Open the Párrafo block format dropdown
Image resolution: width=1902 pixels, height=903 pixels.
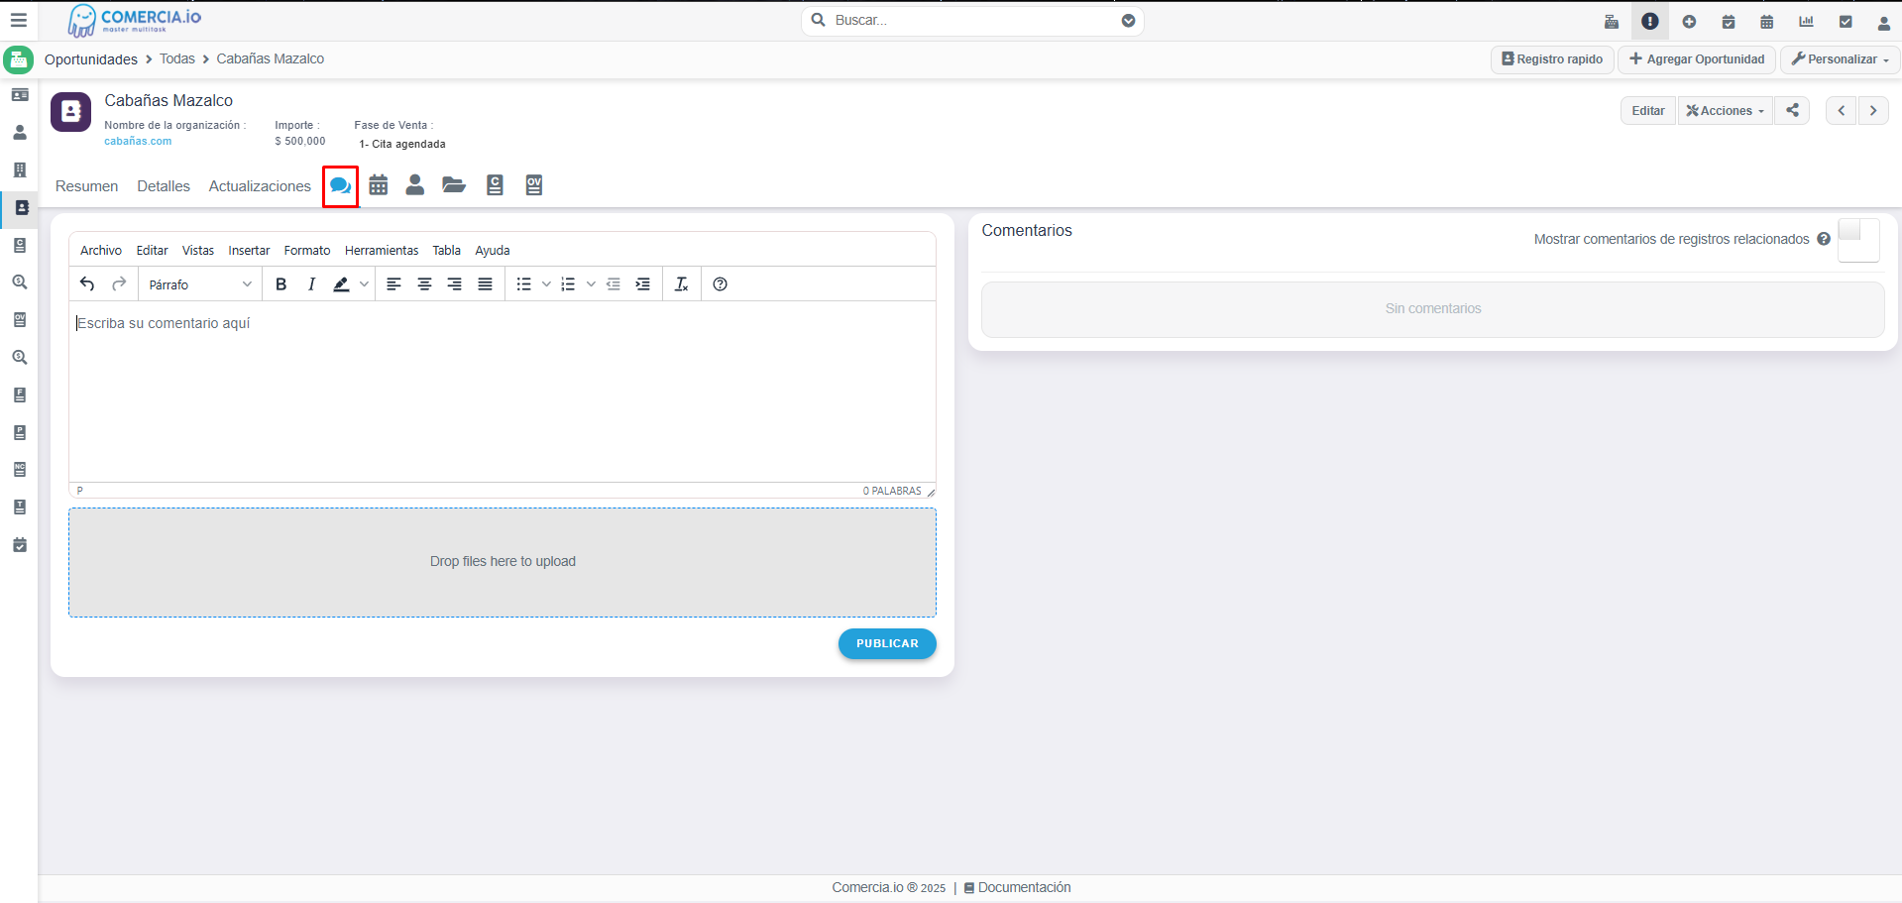click(199, 284)
